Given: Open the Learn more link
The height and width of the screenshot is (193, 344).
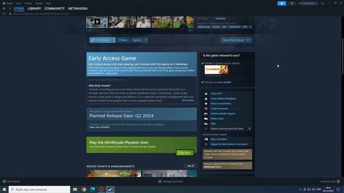Looking at the screenshot, I should pos(111,73).
